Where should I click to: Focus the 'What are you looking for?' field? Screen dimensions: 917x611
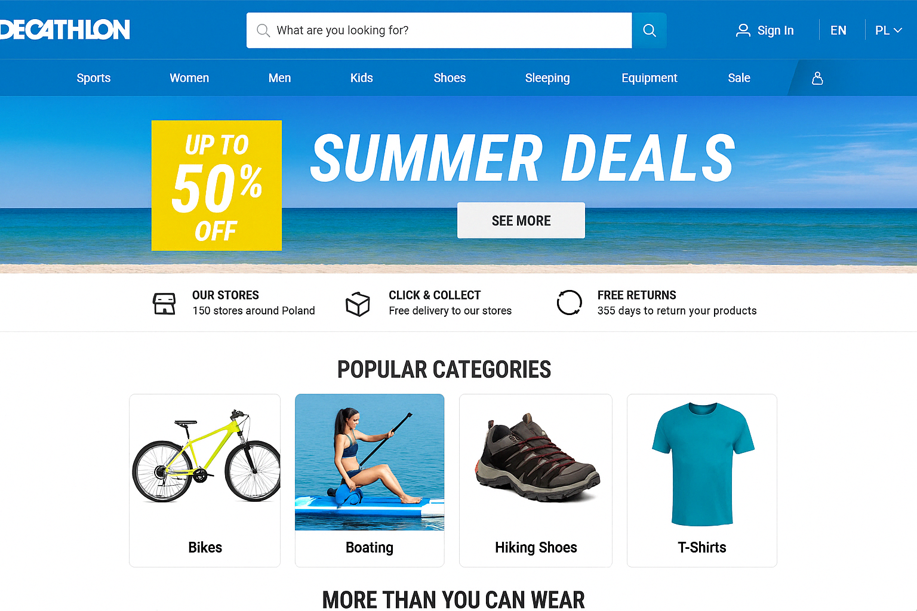tap(439, 30)
